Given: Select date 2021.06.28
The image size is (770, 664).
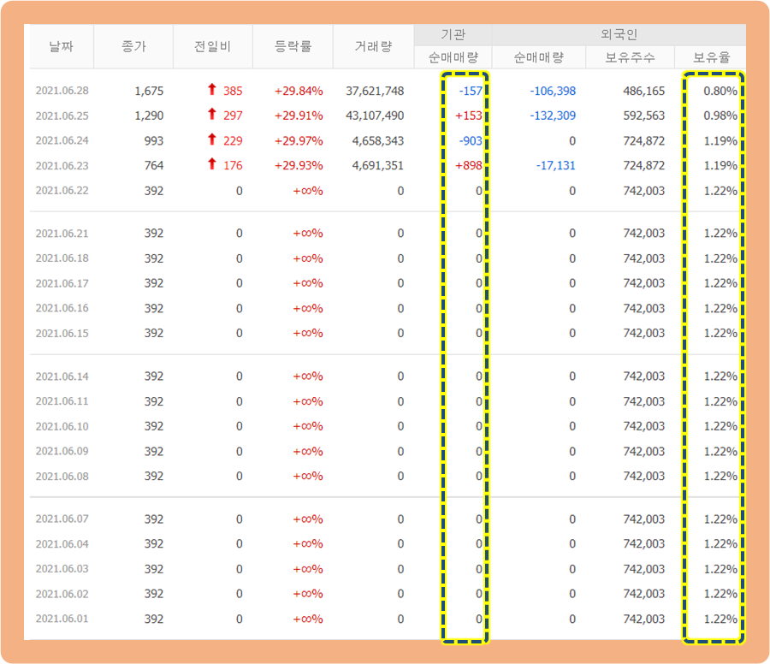Looking at the screenshot, I should (x=62, y=91).
